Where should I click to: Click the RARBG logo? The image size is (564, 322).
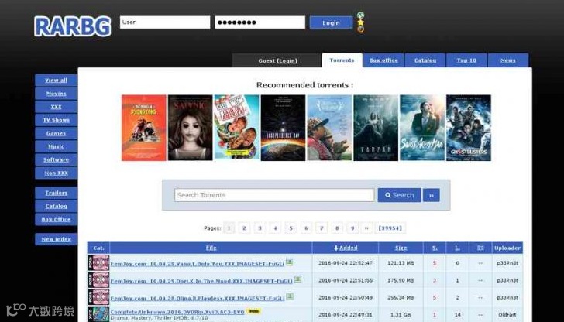pos(72,26)
